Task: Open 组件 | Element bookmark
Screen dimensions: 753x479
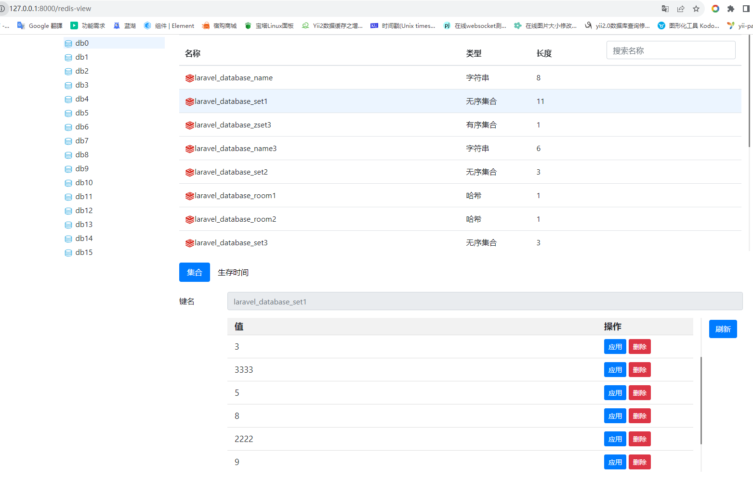Action: [x=169, y=26]
